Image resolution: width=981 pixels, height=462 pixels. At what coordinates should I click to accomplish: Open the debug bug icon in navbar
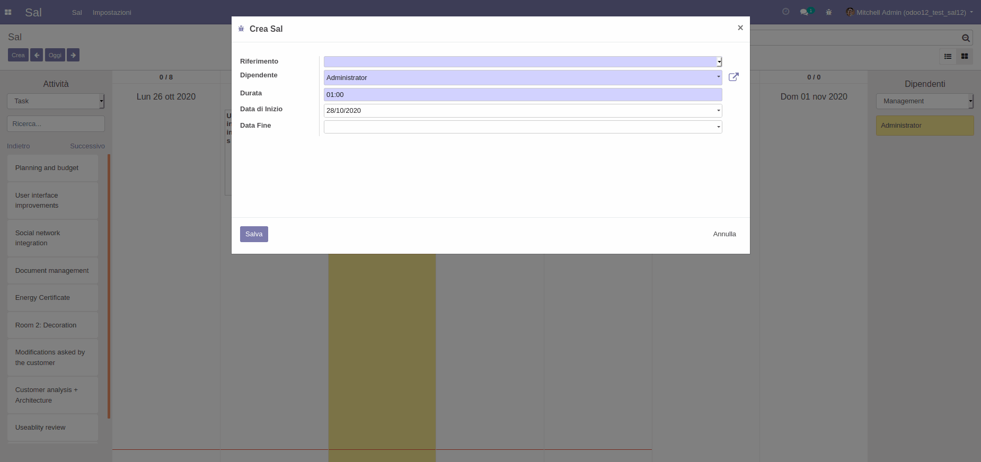829,12
